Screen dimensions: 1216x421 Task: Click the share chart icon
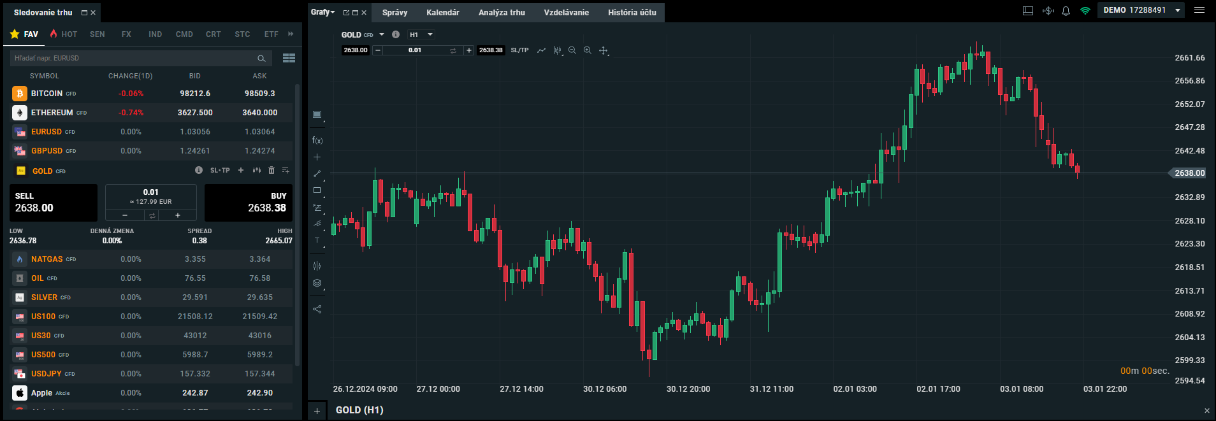317,309
